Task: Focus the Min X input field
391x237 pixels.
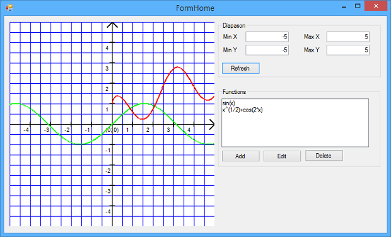Action: [x=267, y=37]
